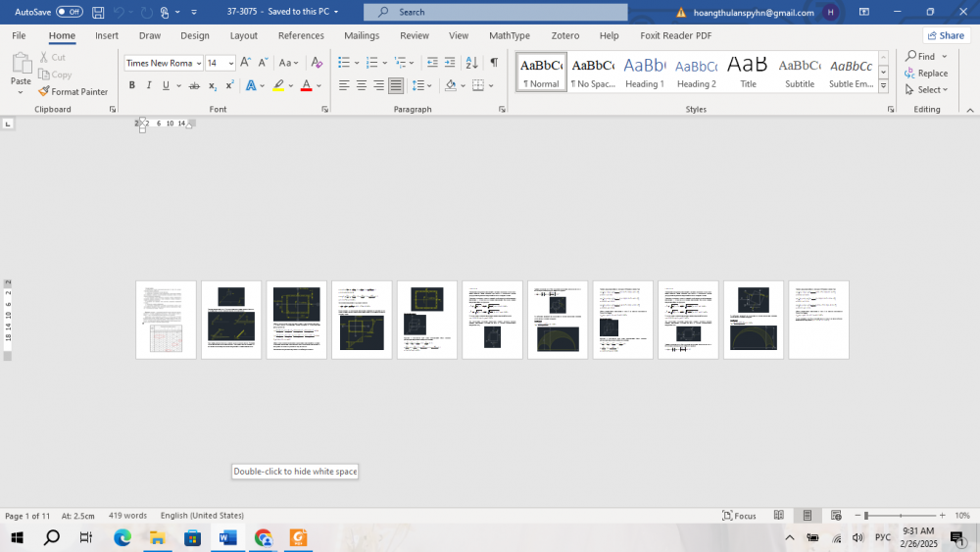
Task: Click the Share button
Action: click(x=945, y=35)
